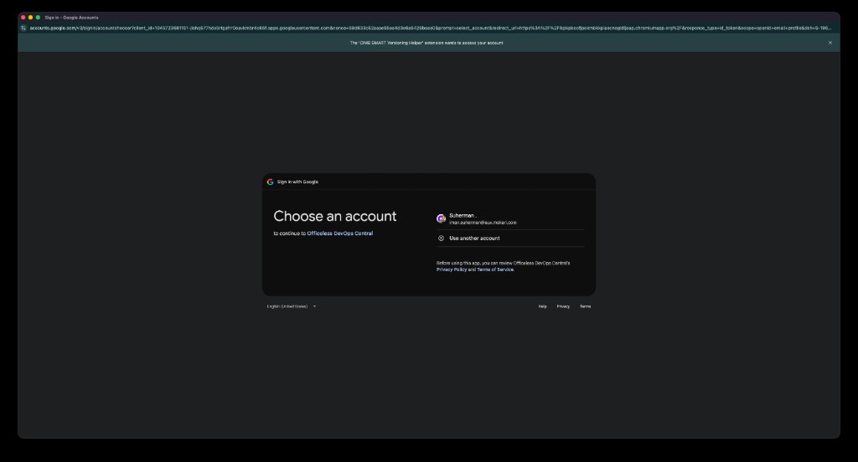Maximize the window with the green button
The image size is (858, 462).
[38, 18]
